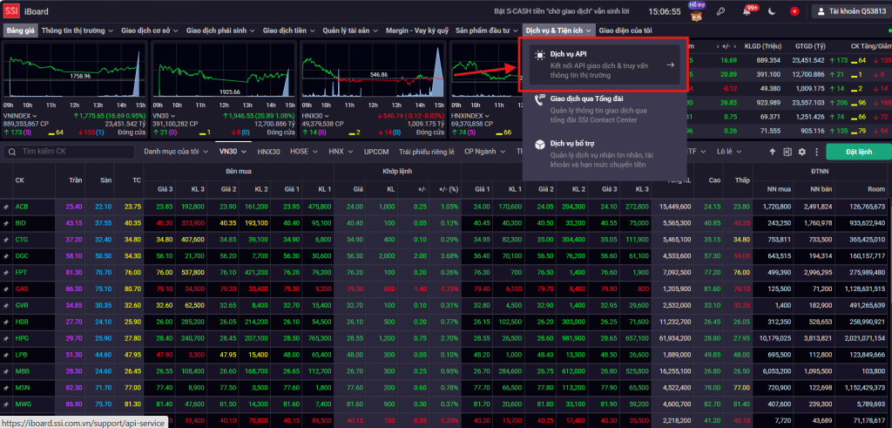
Task: Click the Excel export icon
Action: tap(787, 152)
